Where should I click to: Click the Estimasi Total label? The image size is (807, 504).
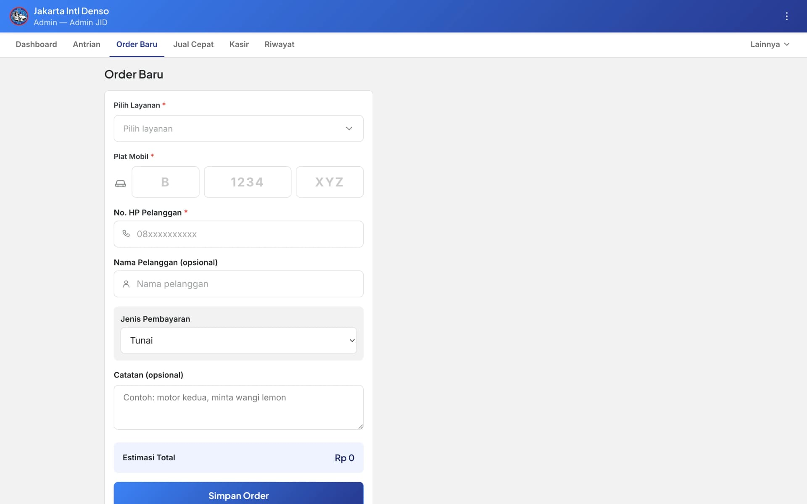coord(149,457)
